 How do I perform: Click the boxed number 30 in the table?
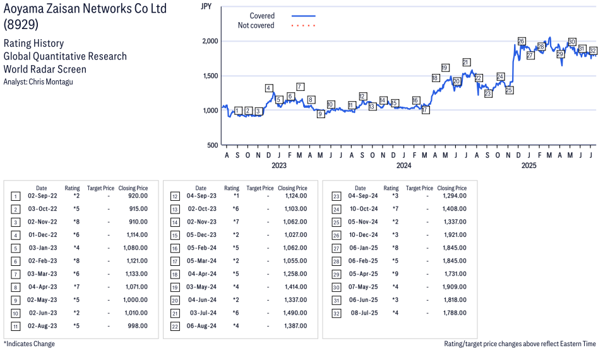pos(336,287)
